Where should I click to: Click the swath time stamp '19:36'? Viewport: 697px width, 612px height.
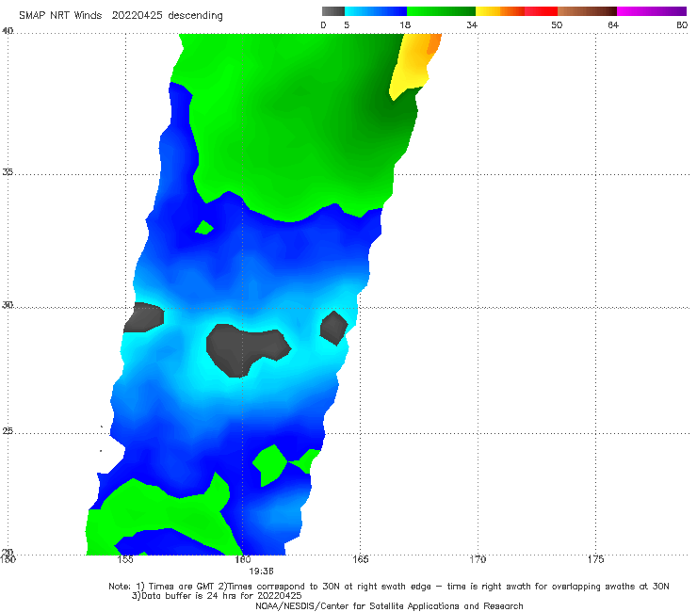pyautogui.click(x=261, y=572)
